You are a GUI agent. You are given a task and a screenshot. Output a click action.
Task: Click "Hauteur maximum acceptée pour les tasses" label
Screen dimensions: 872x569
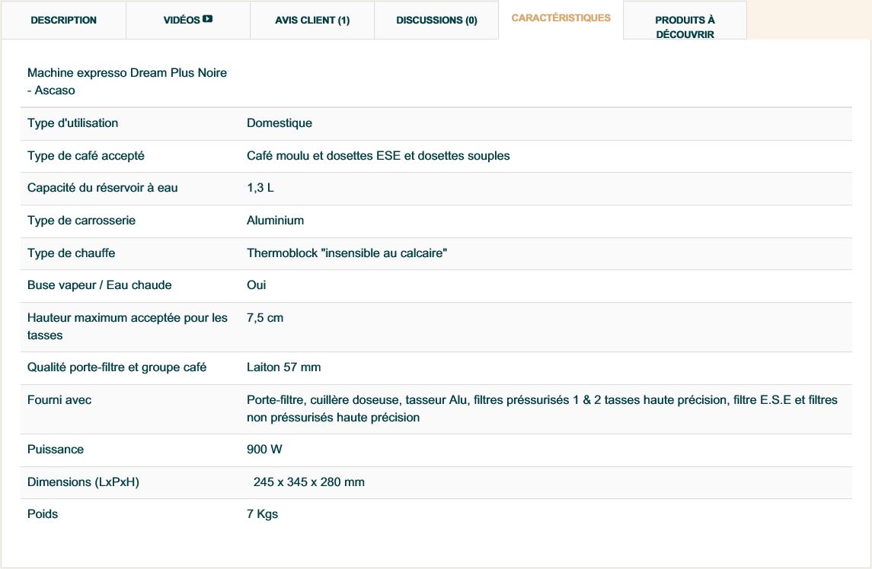[127, 326]
